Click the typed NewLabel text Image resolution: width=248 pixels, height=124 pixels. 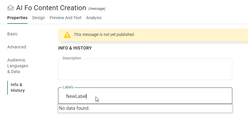click(x=76, y=96)
